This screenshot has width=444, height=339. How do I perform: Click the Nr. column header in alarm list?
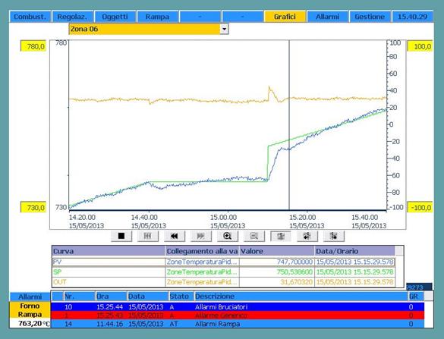(79, 297)
